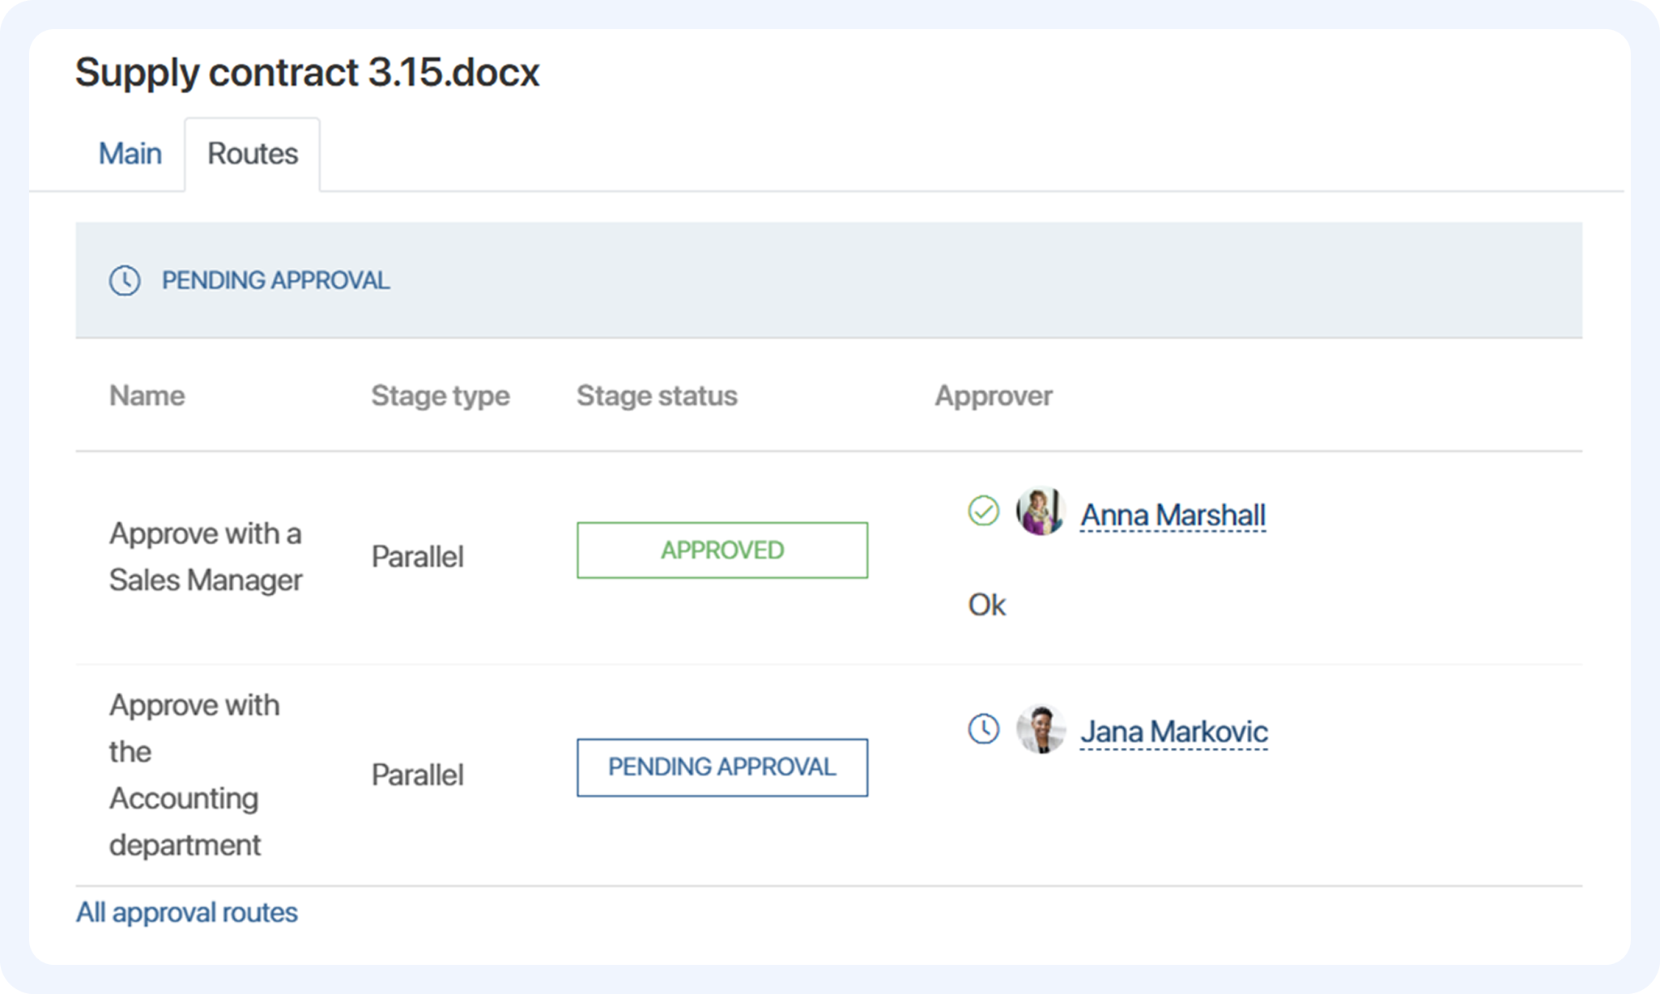
Task: Click the Stage status column header
Action: click(656, 396)
